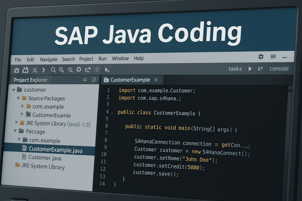Click the round refresh toolbar icon
Screen dimensions: 302x201
pos(79,69)
